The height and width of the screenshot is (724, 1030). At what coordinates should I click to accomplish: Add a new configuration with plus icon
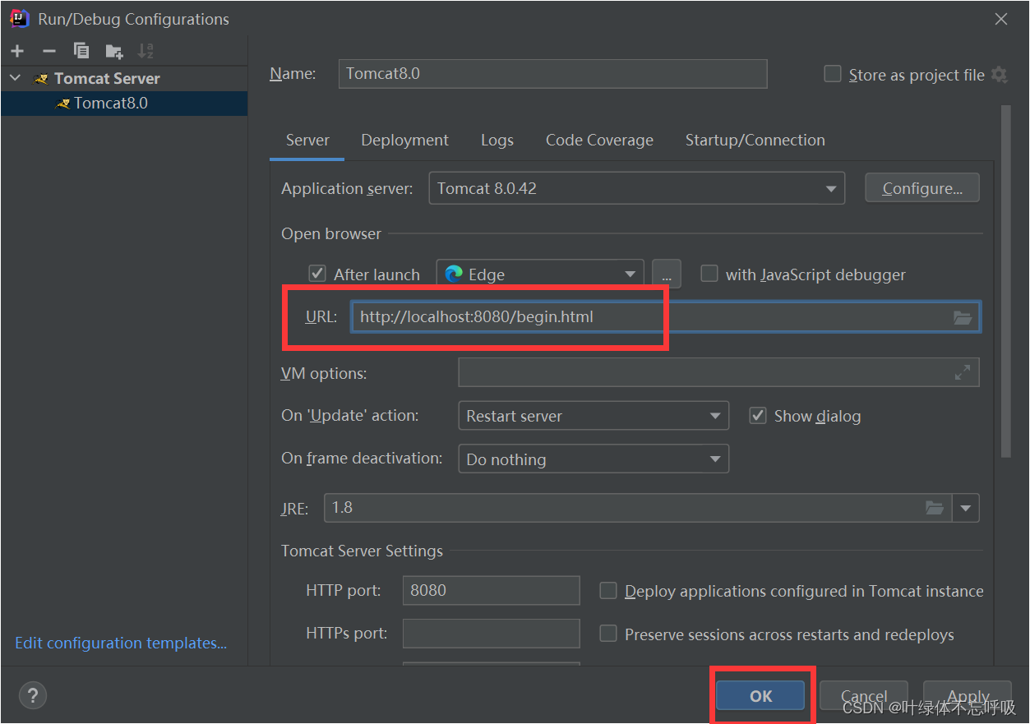[x=17, y=51]
